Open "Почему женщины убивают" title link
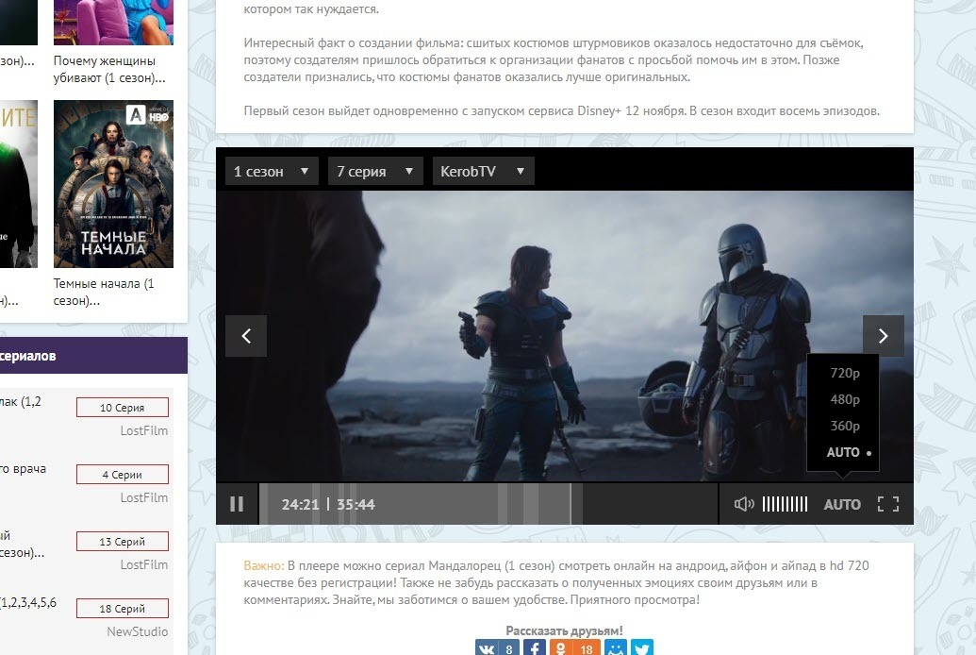 (109, 69)
